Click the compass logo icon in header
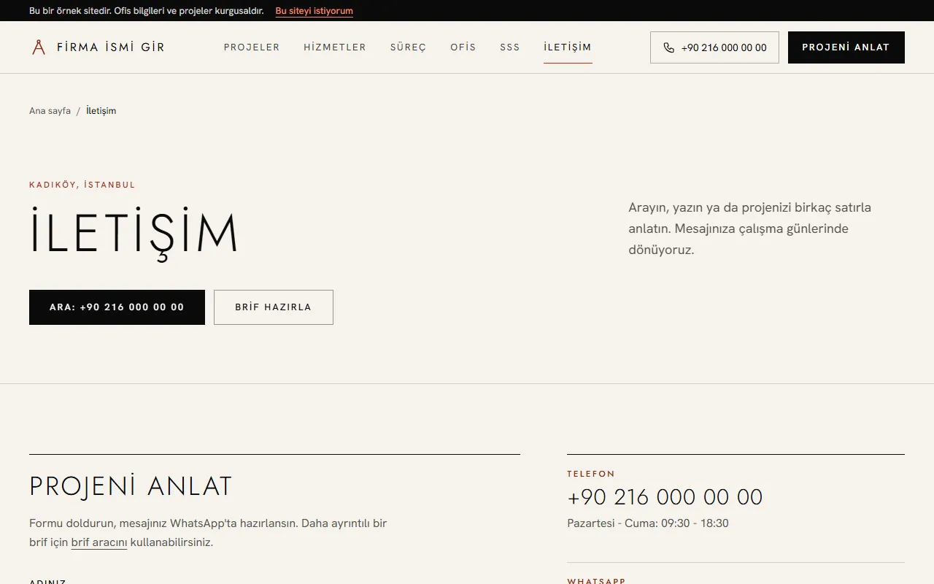 [x=39, y=47]
